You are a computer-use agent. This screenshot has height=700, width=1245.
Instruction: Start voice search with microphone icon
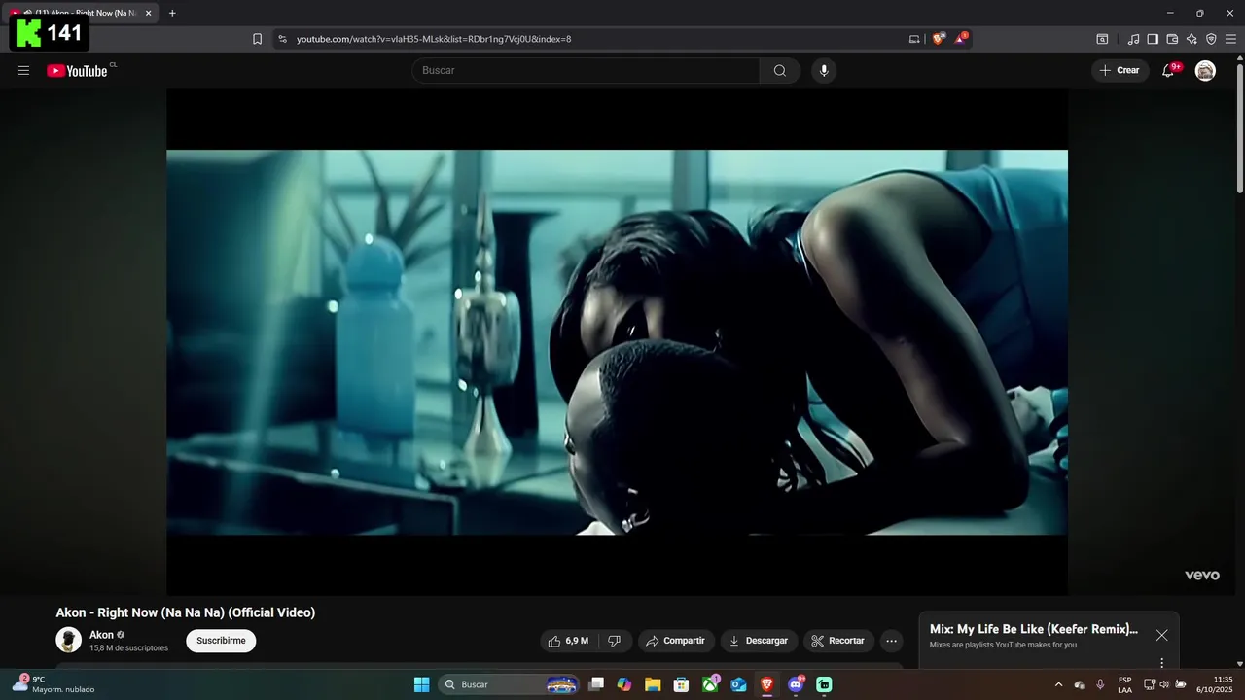click(824, 70)
